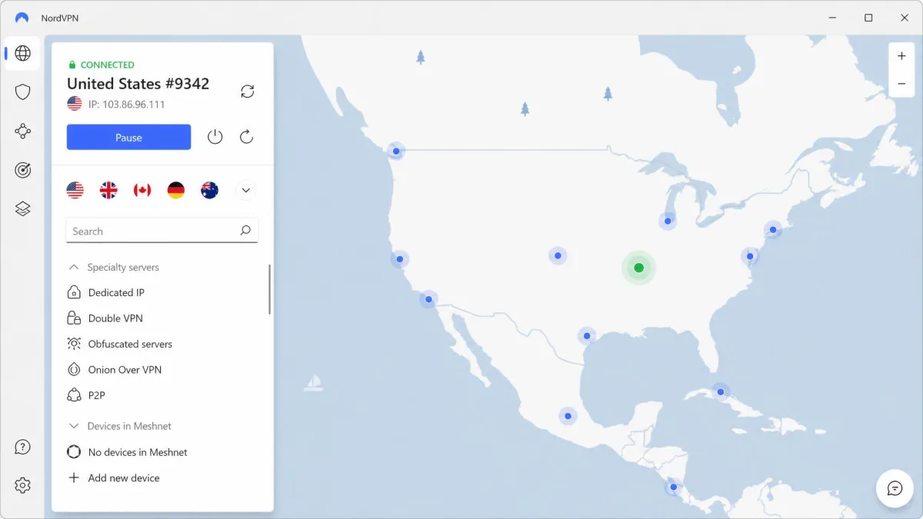Click the Search server input field

[x=162, y=231]
